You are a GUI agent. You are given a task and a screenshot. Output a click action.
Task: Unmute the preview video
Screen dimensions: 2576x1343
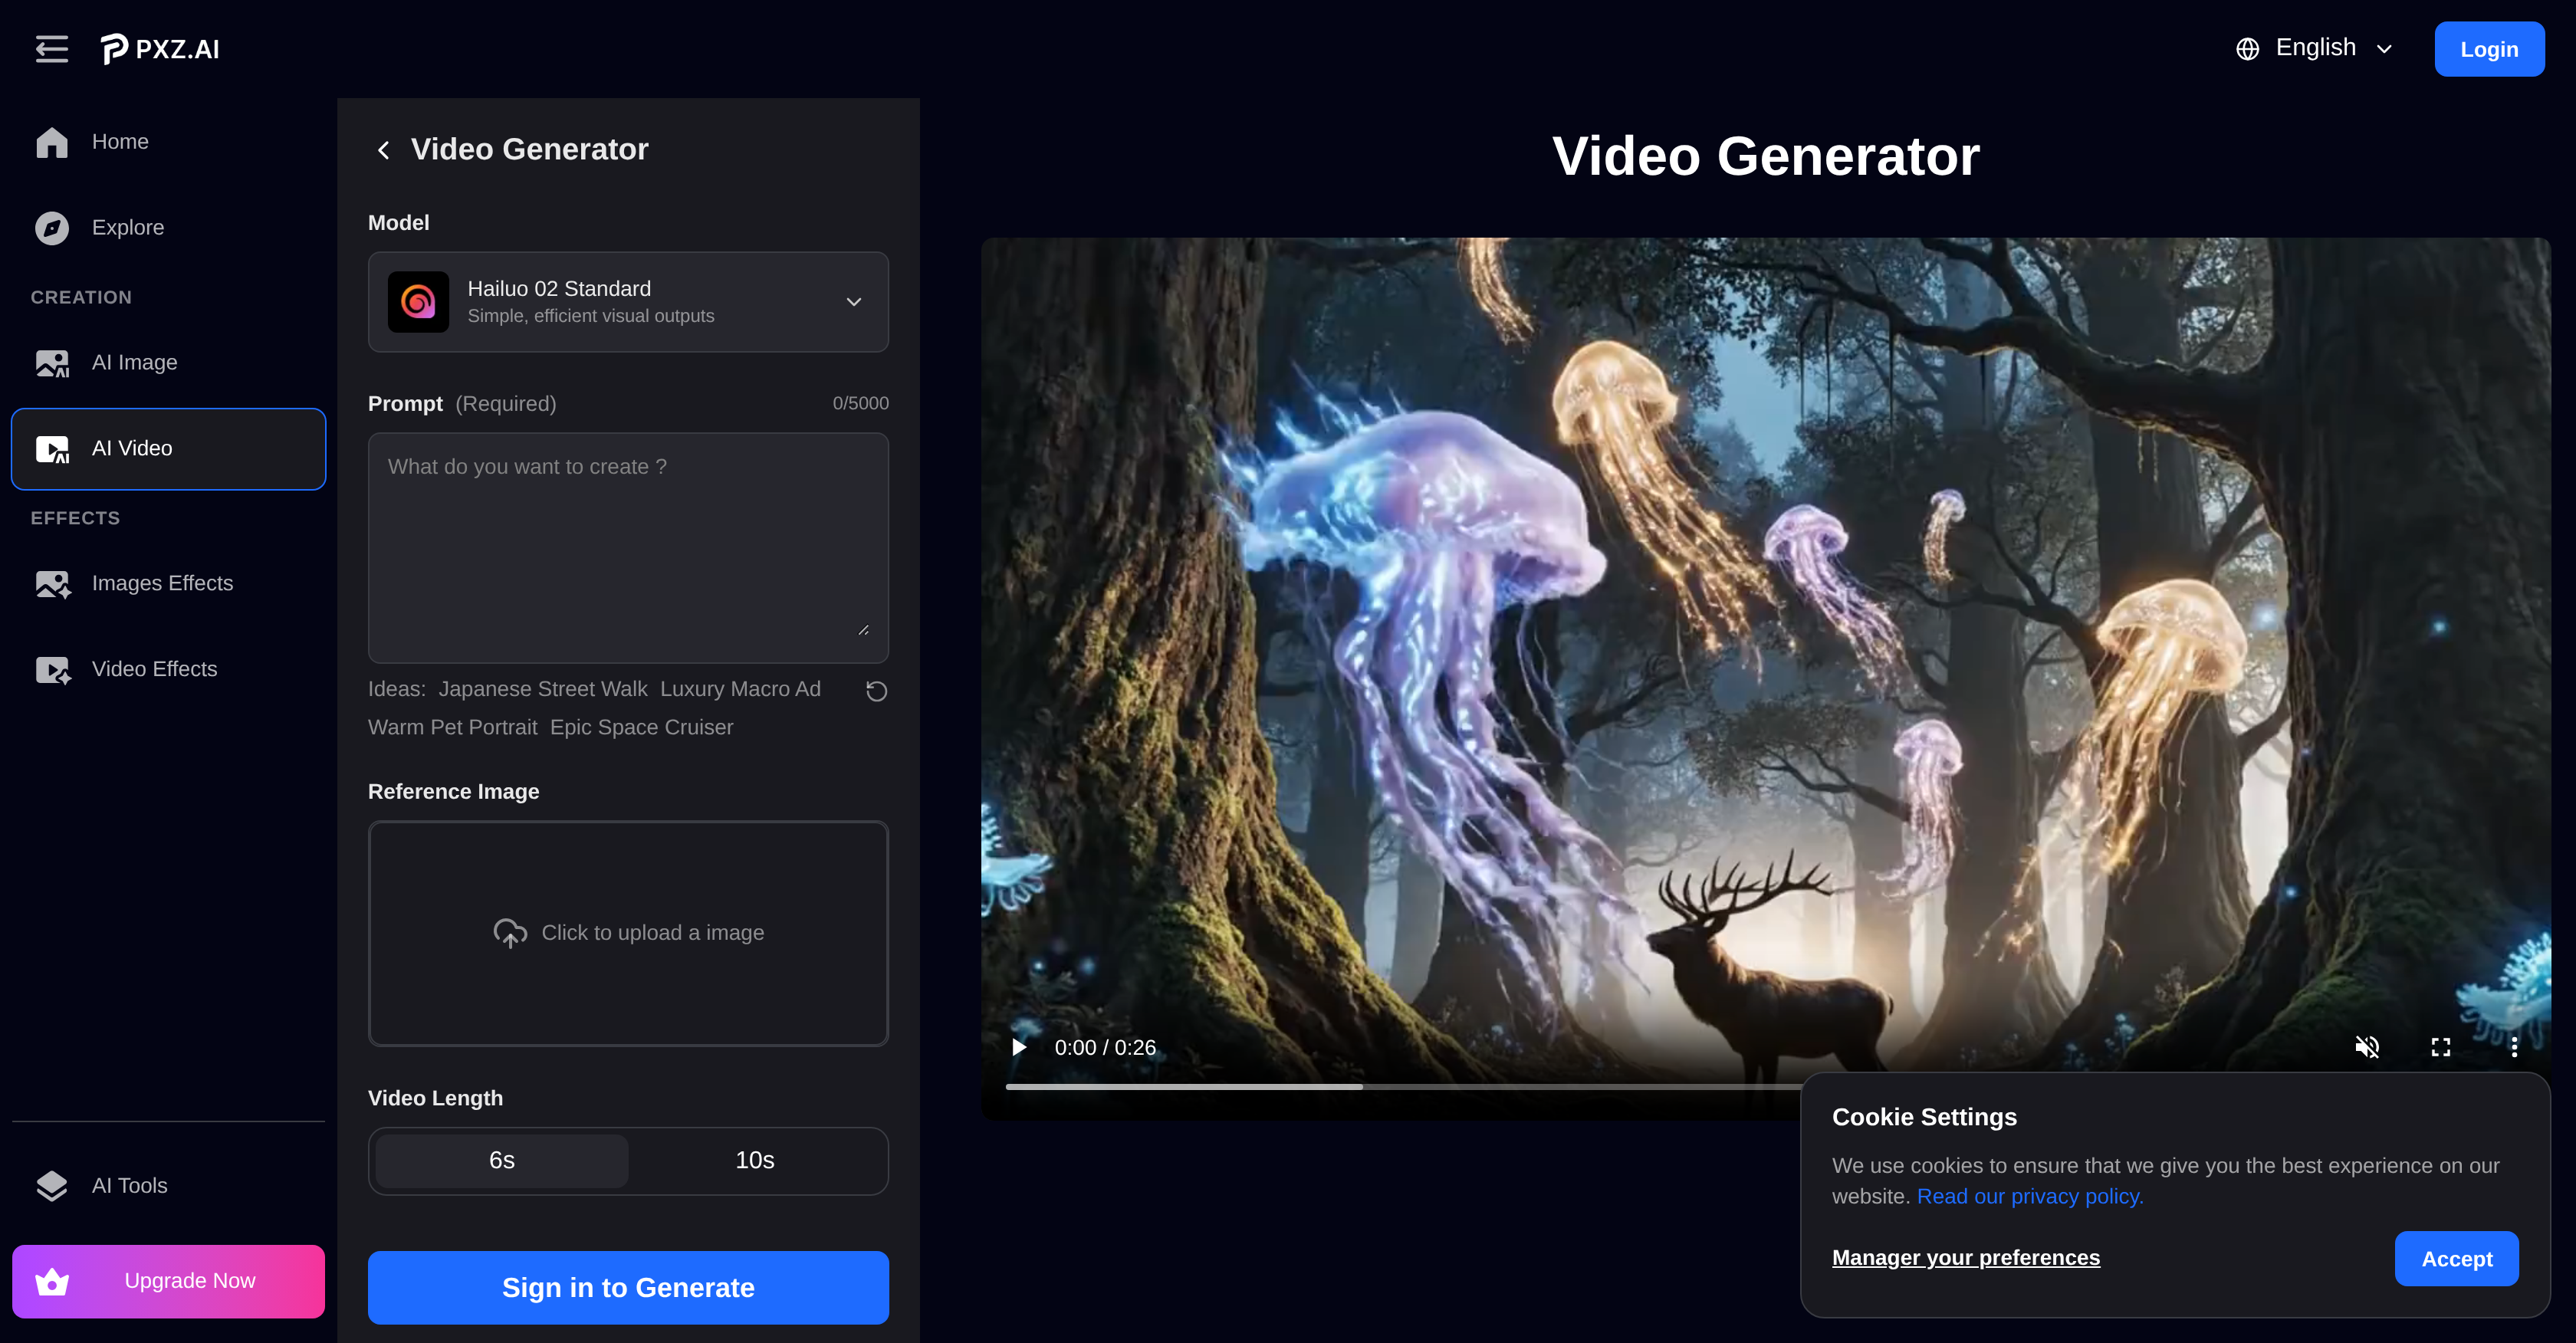2367,1047
